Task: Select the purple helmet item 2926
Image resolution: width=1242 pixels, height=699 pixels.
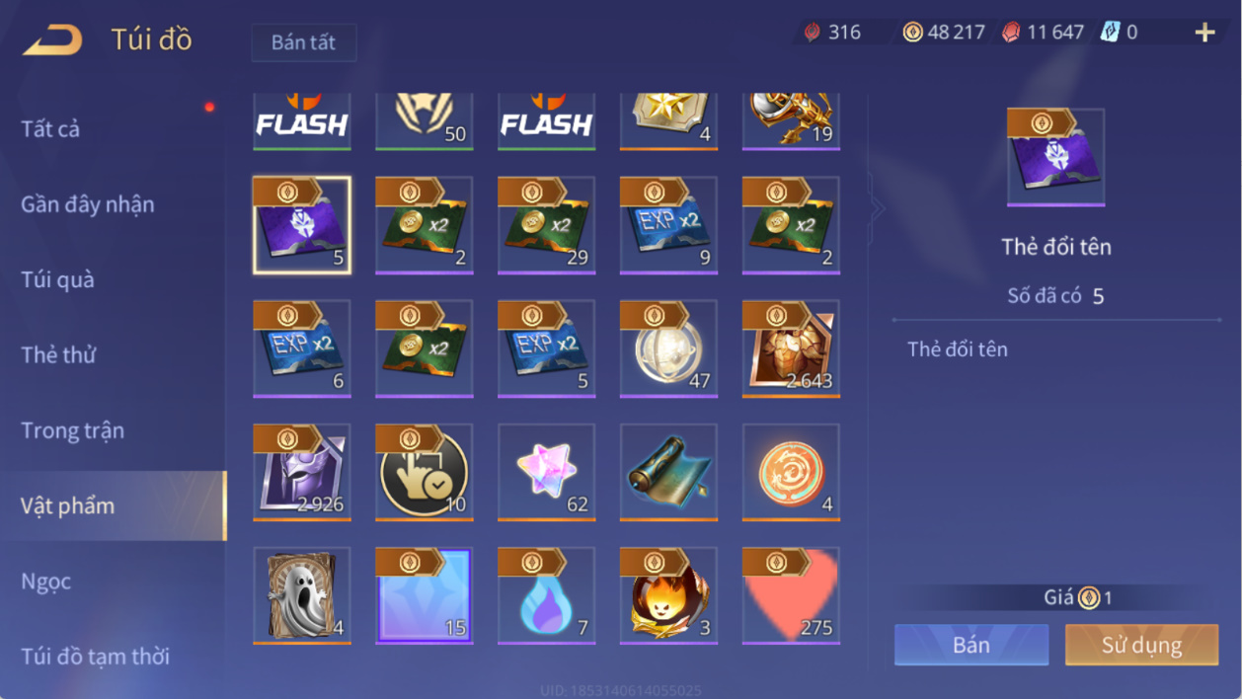Action: pos(302,472)
